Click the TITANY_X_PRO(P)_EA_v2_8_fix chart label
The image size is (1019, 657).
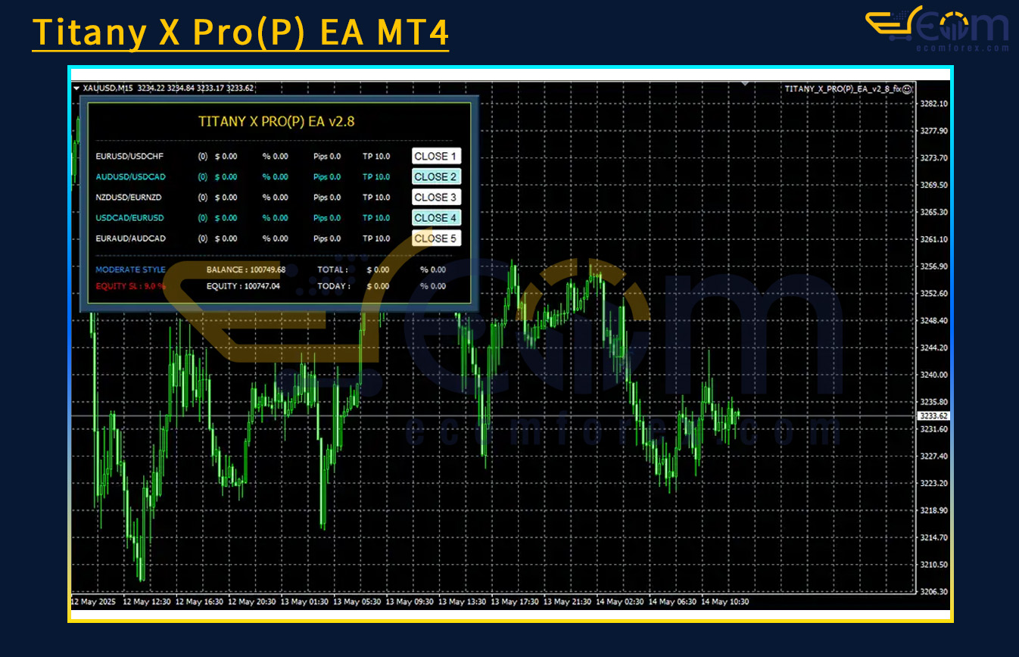coord(843,89)
